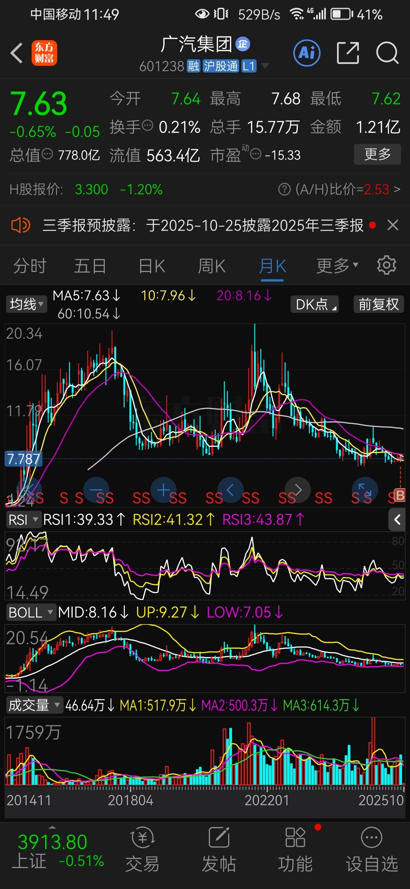Tap the L1 level tag

tap(249, 66)
